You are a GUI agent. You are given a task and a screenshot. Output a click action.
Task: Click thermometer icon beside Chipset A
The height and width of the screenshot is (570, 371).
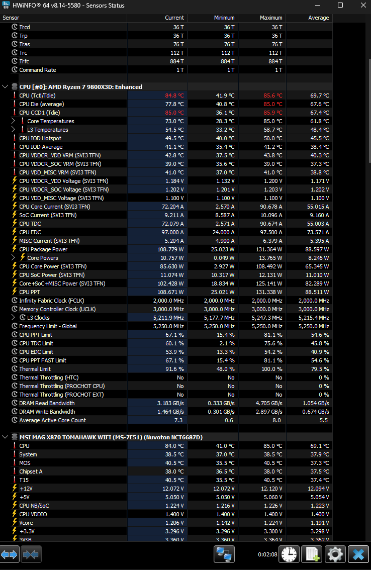(15, 471)
